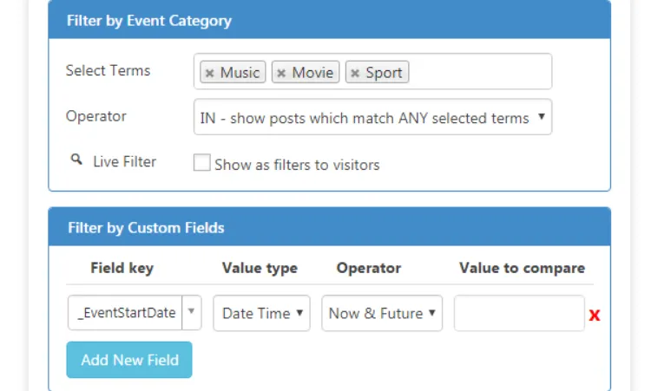The image size is (651, 391).
Task: Remove the Music term tag
Action: click(x=209, y=74)
